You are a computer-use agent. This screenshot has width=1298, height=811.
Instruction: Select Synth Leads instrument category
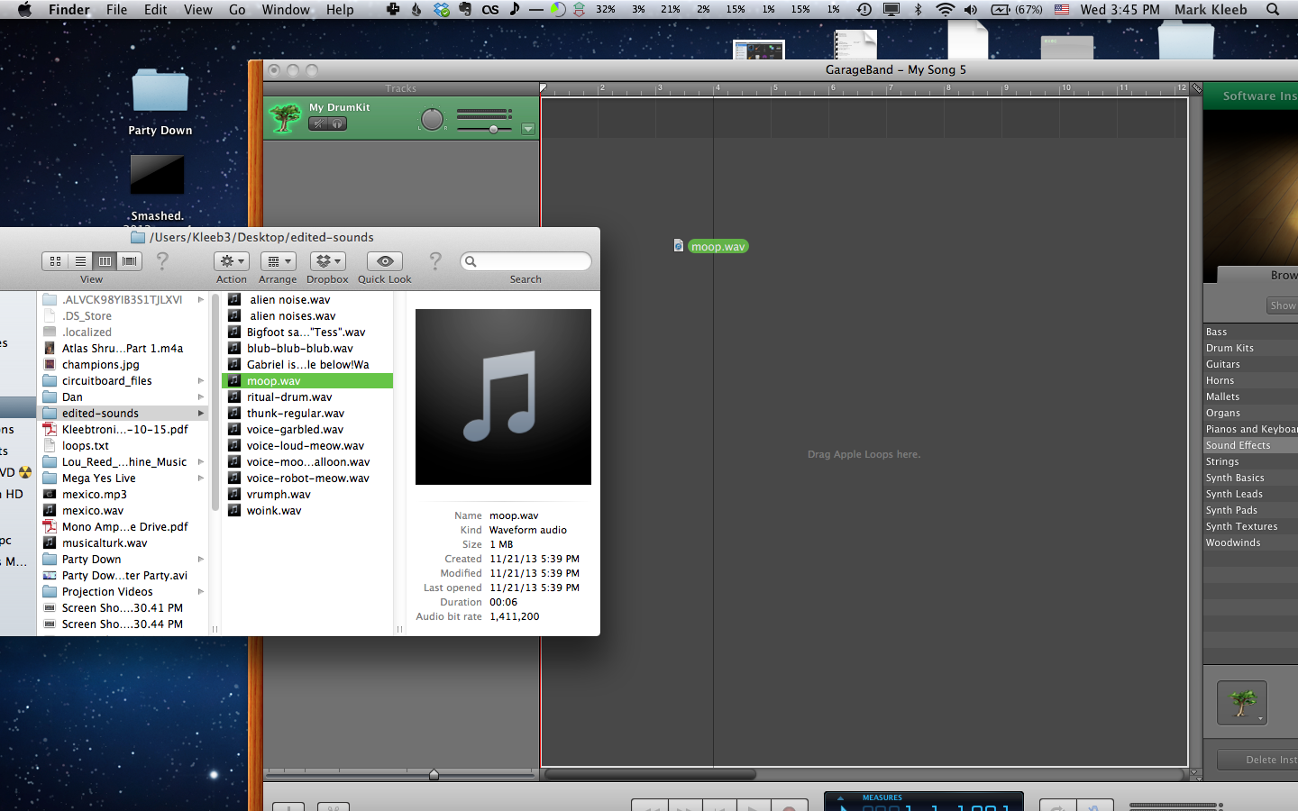pos(1251,494)
